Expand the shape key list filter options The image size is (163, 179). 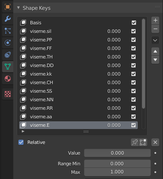tap(23, 131)
